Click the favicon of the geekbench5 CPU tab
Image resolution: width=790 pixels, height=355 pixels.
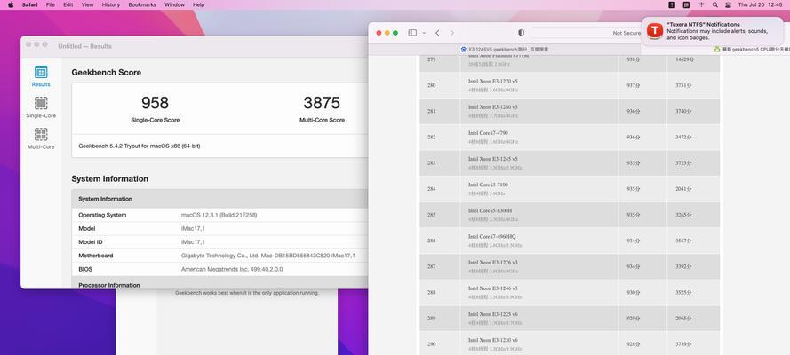coord(717,50)
